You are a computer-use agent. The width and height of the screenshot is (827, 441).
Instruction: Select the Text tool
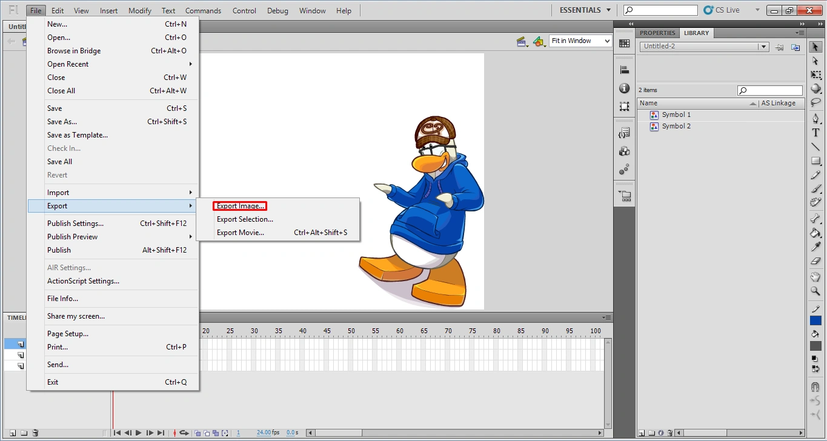815,133
